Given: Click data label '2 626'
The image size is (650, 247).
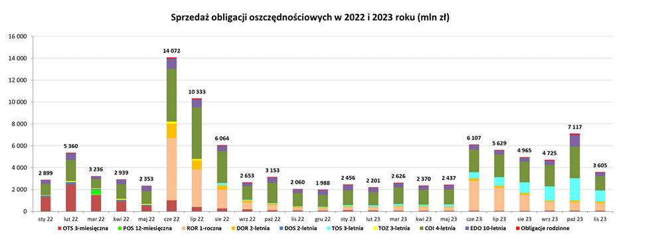Looking at the screenshot, I should tap(399, 176).
